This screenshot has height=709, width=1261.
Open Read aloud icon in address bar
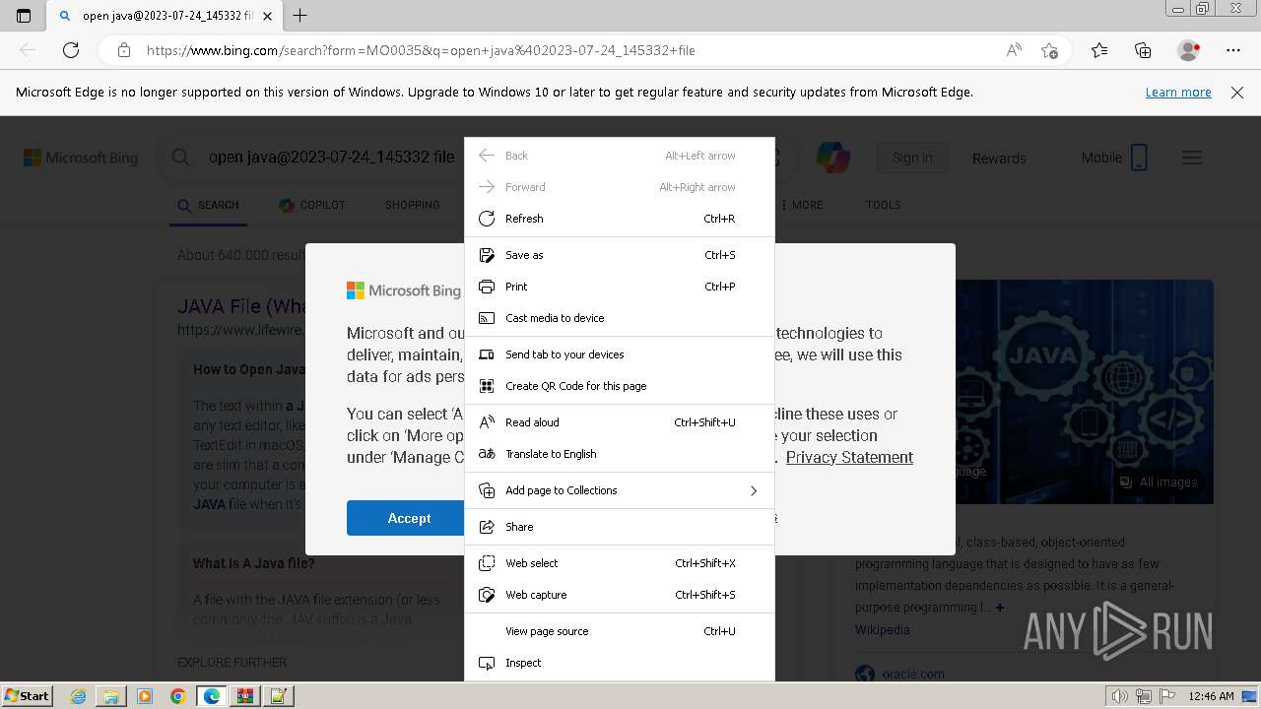[x=1014, y=50]
